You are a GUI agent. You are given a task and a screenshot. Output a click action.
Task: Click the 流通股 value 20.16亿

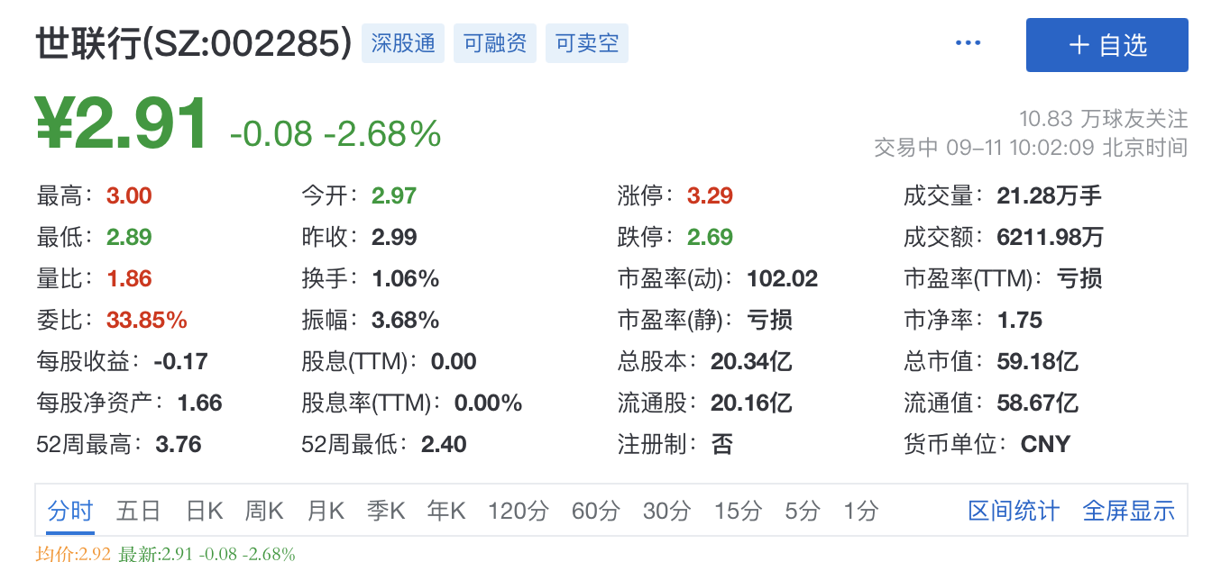click(x=751, y=403)
